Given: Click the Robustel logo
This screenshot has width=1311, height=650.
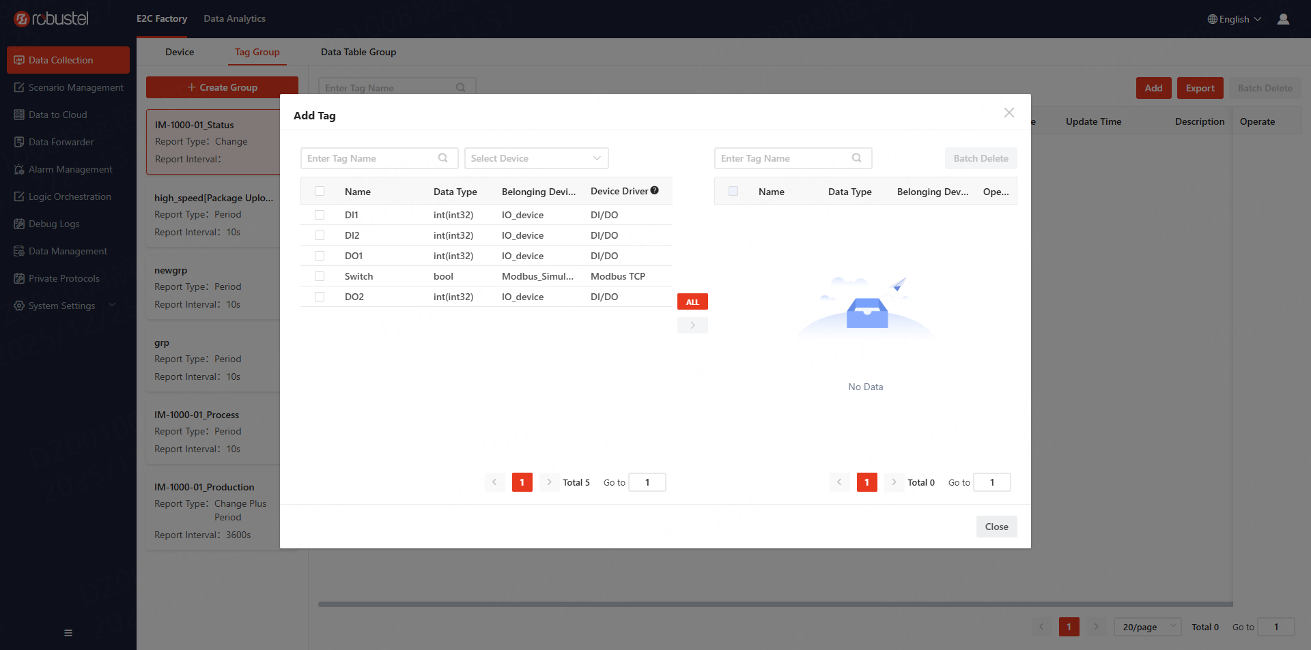Looking at the screenshot, I should 52,19.
